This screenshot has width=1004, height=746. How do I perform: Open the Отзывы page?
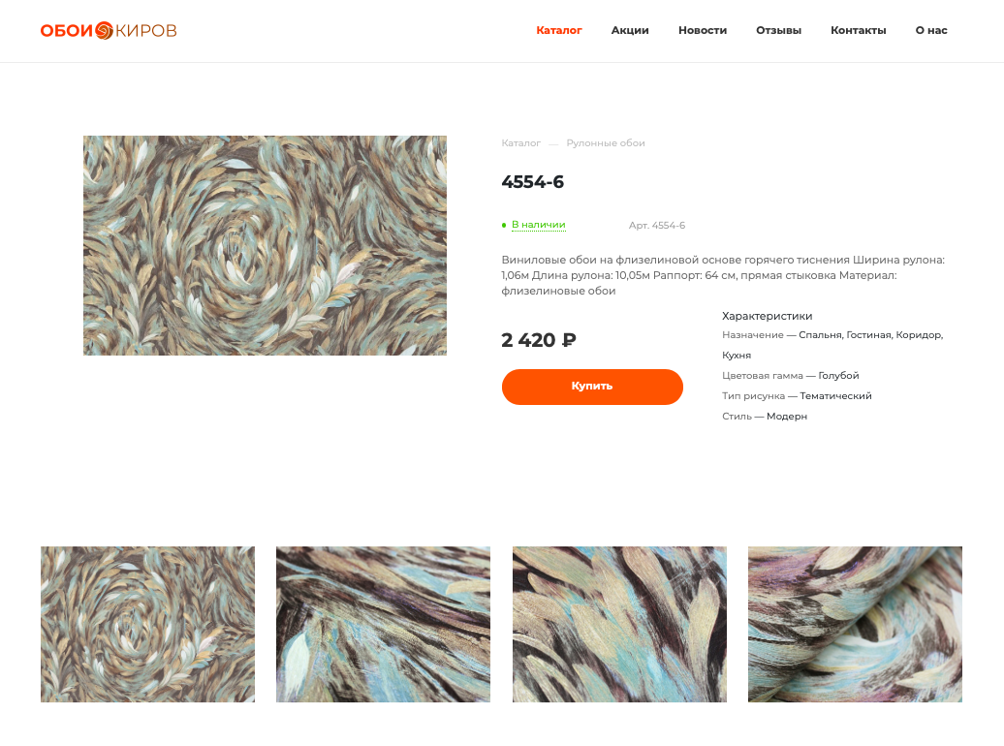point(778,31)
